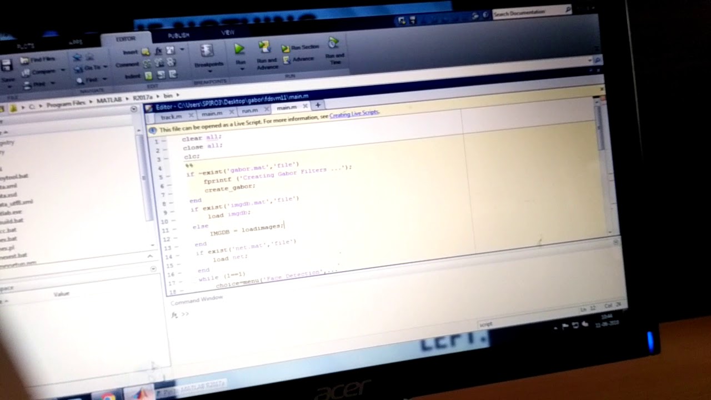Switch to the PUBLISH ribbon tab
711x400 pixels.
coord(178,36)
